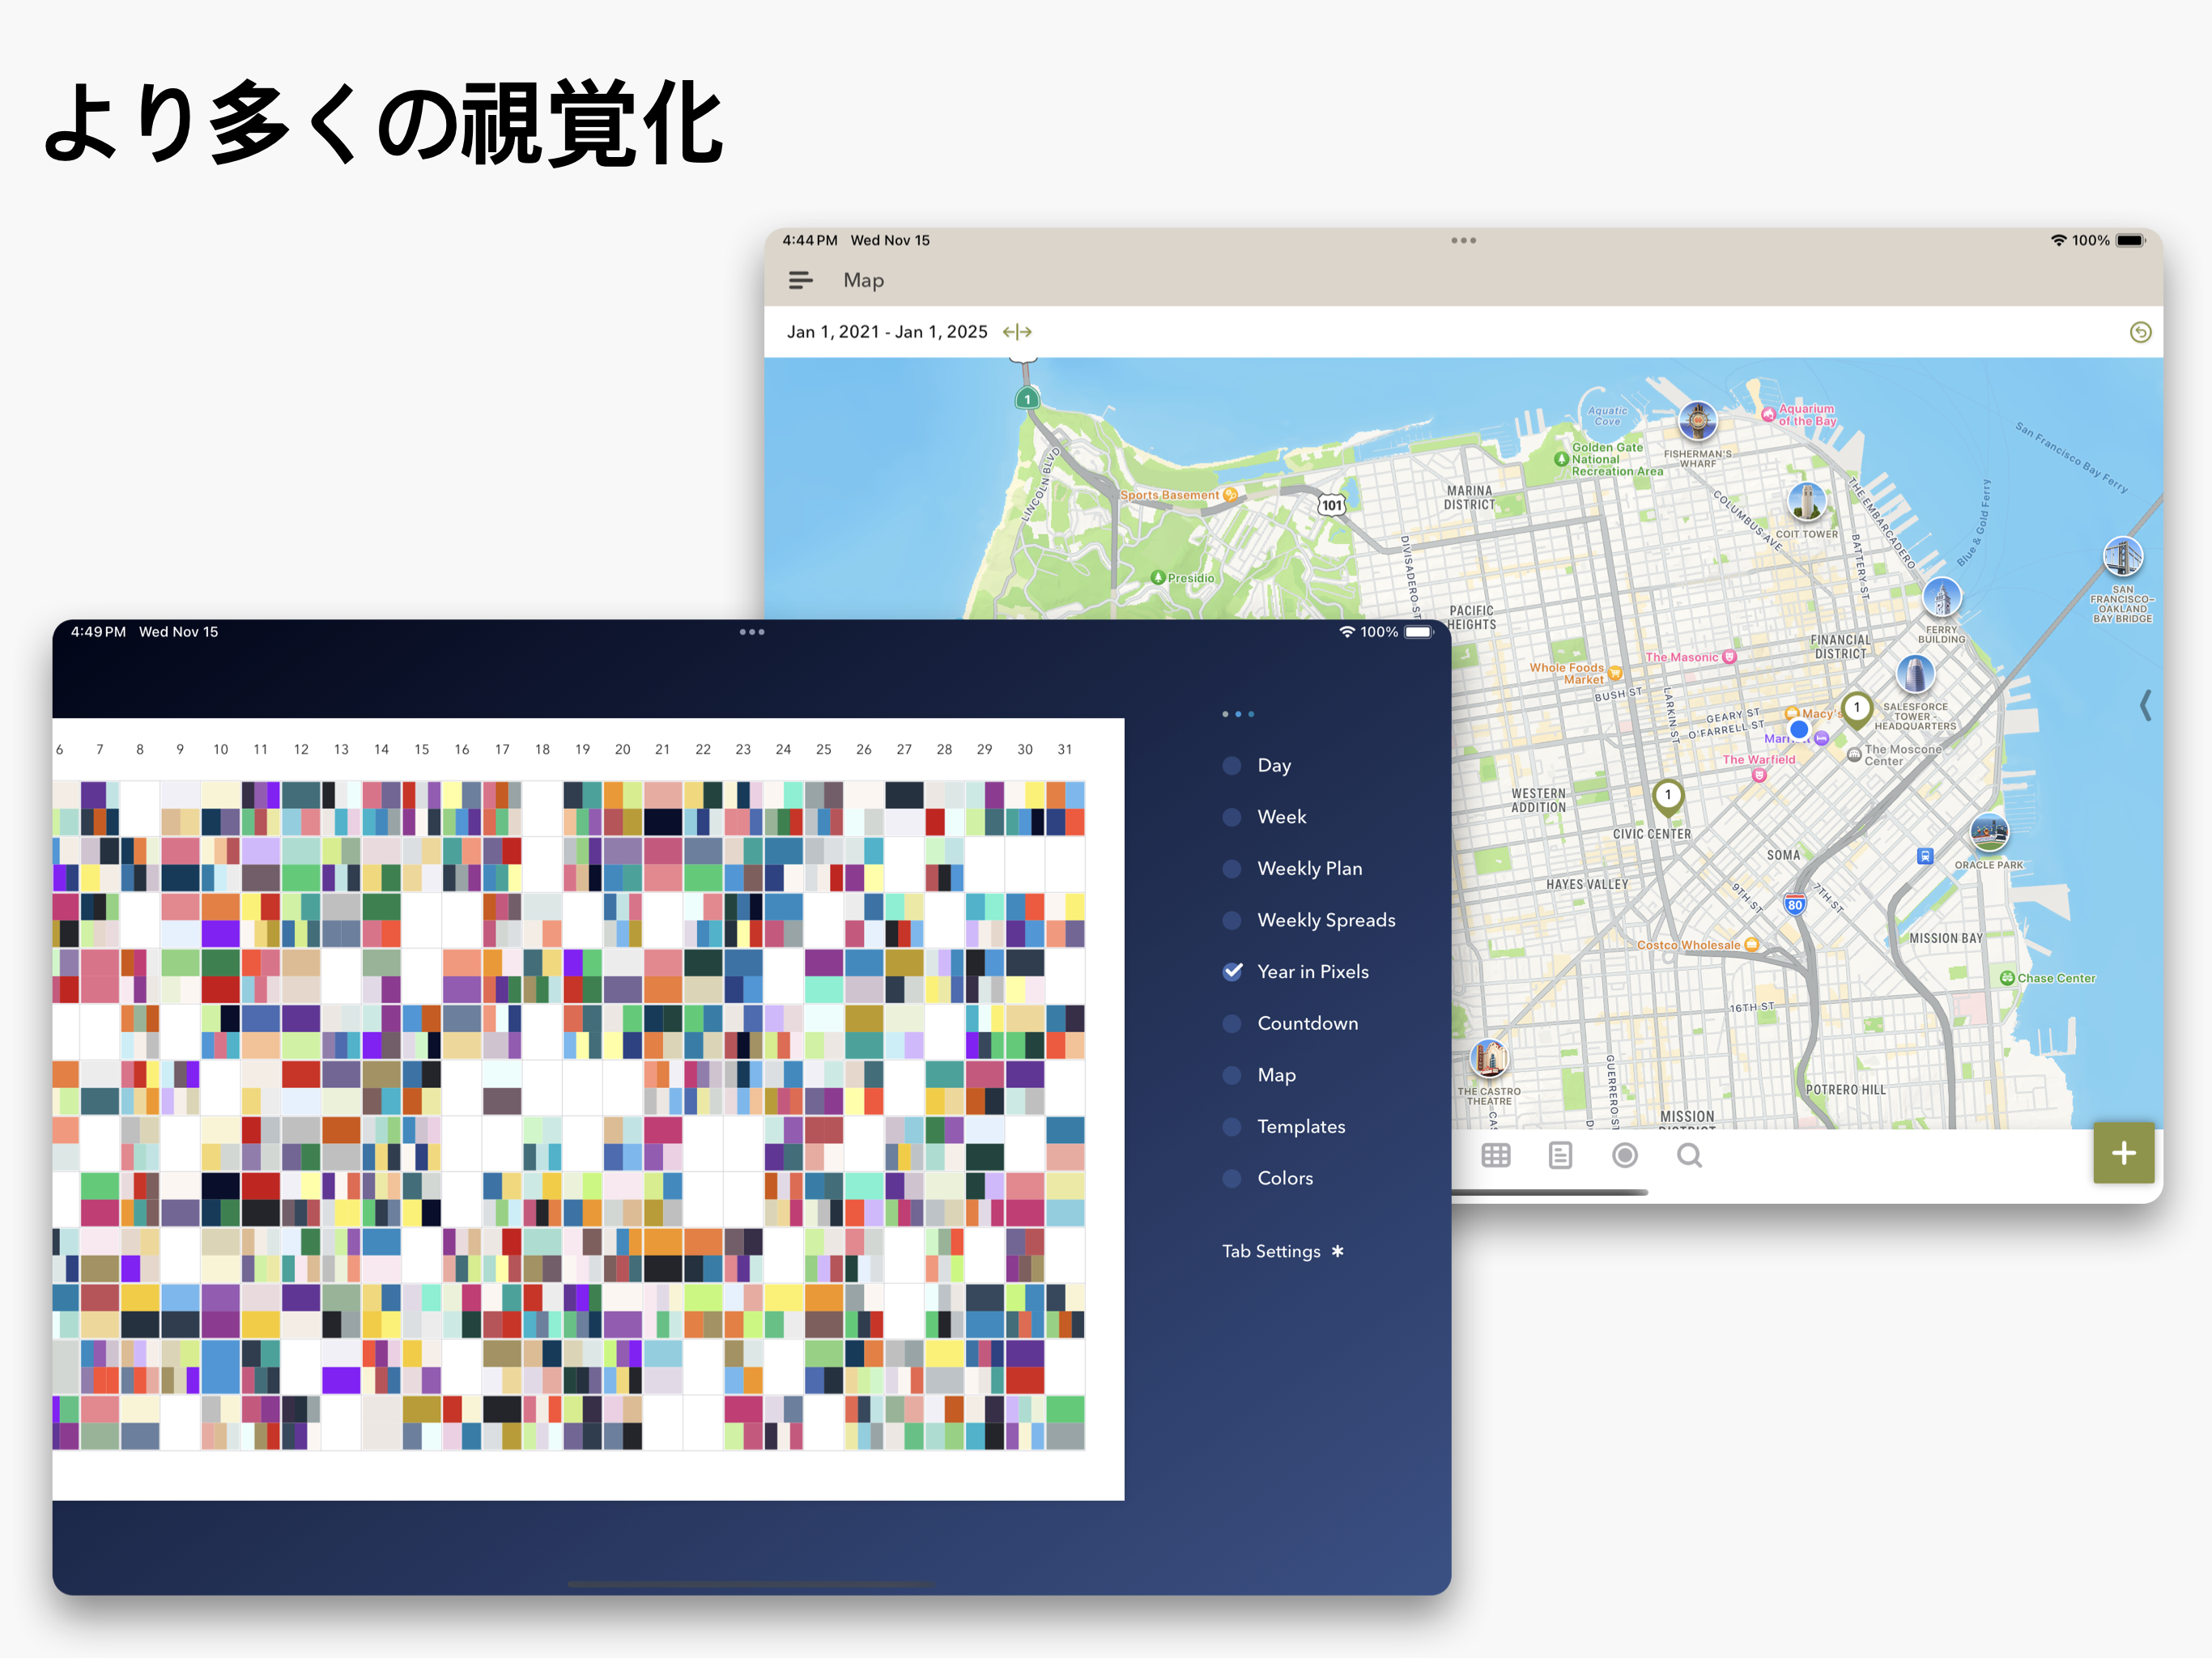Click the Aquarium of the Bay marker
2212x1658 pixels.
(1768, 414)
